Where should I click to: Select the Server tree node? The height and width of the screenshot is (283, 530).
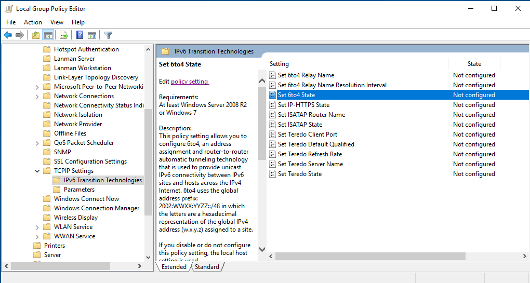tap(52, 255)
